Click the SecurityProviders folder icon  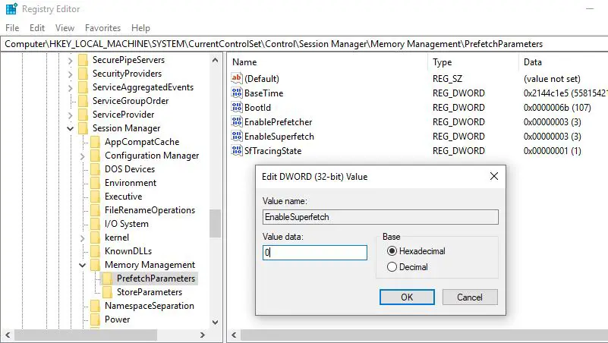pyautogui.click(x=83, y=74)
